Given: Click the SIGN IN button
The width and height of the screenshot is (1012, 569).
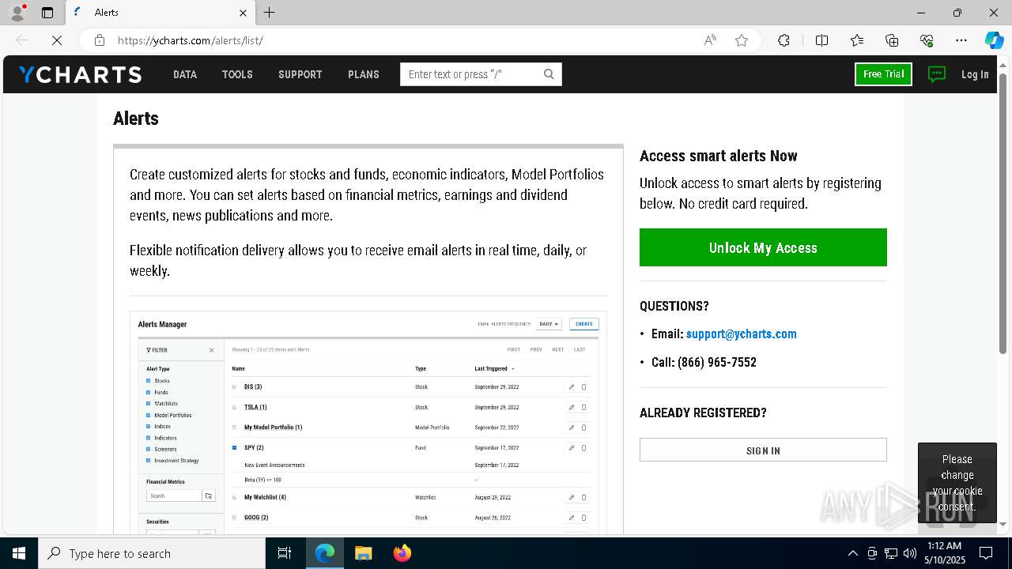Looking at the screenshot, I should [x=763, y=450].
